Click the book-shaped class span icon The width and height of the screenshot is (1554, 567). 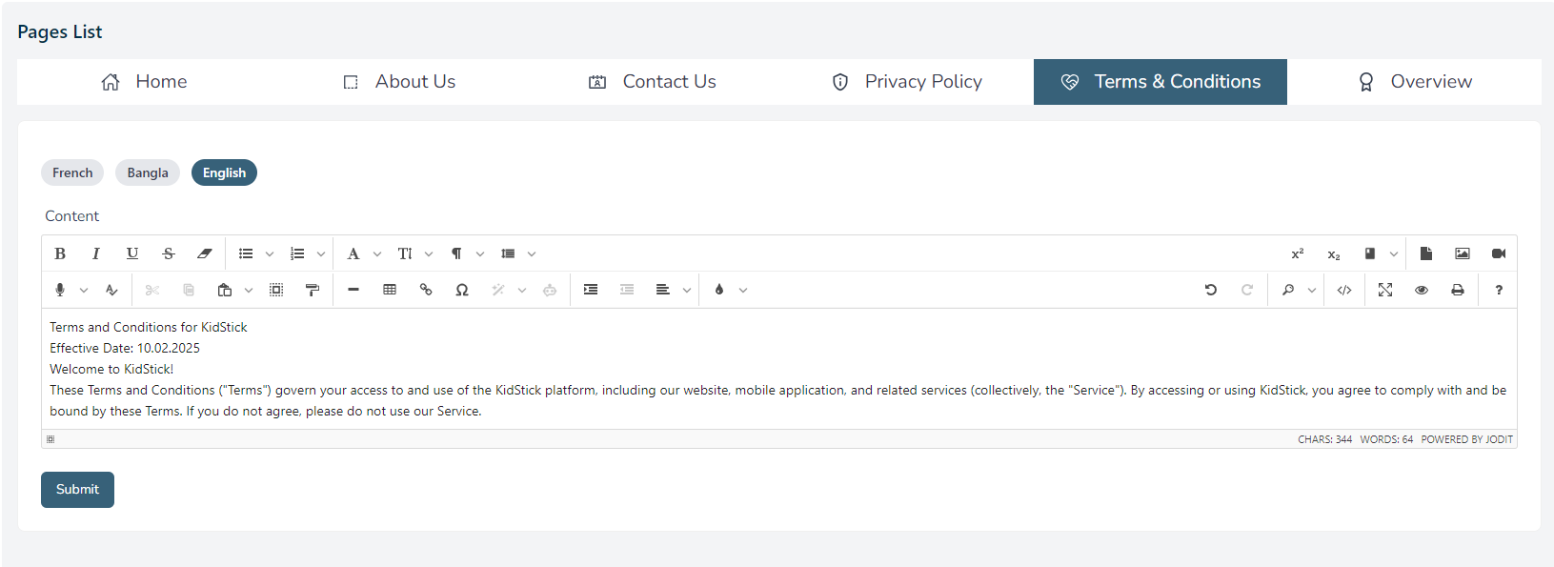click(1370, 253)
